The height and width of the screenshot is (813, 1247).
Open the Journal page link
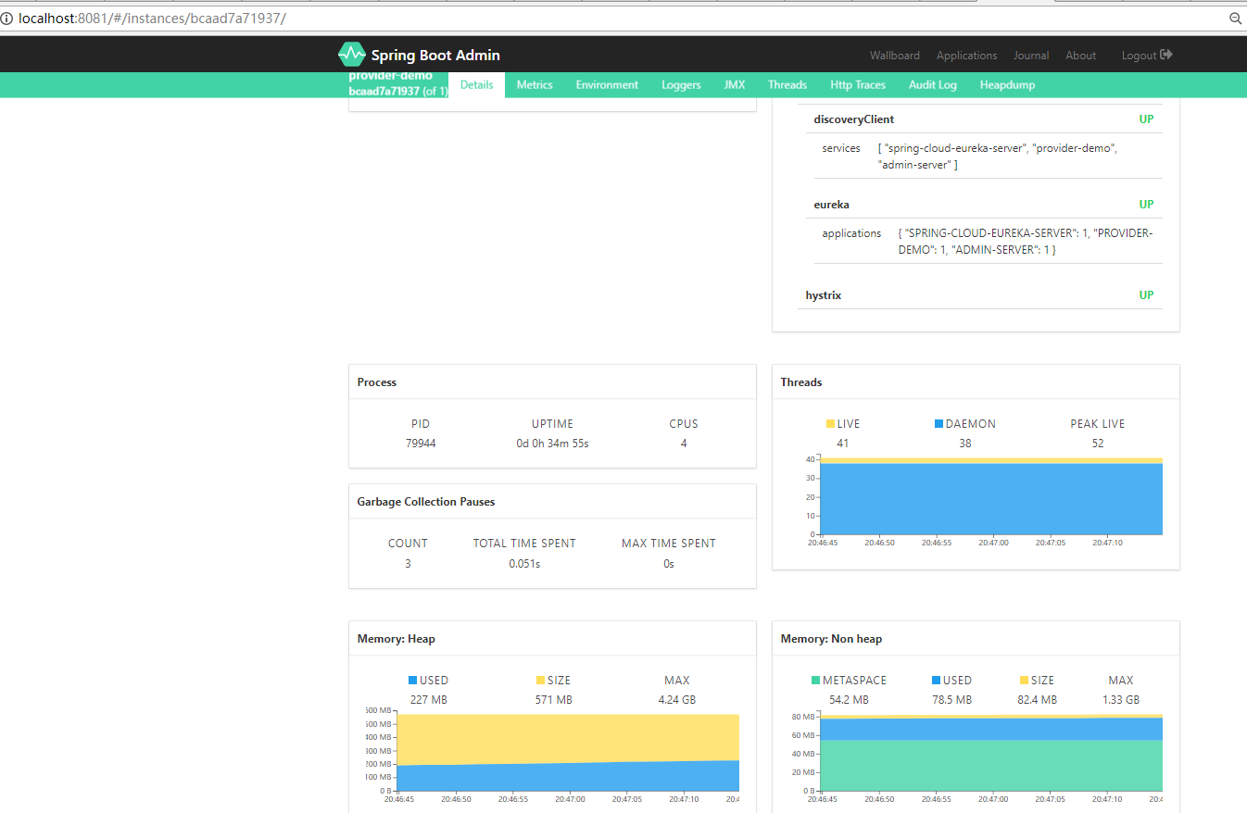[x=1031, y=56]
